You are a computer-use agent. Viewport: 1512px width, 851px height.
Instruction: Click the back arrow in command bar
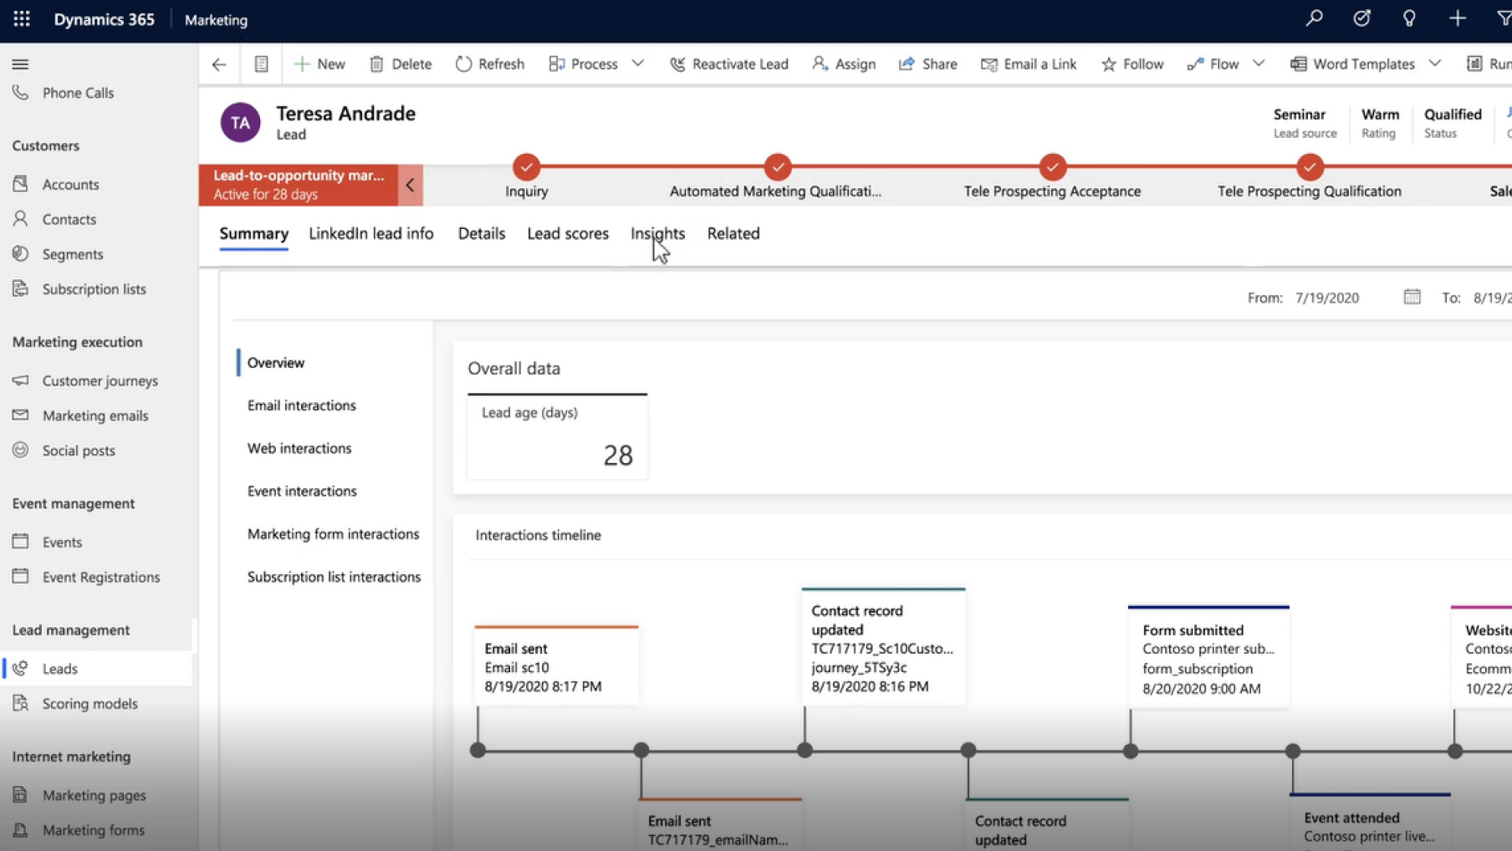tap(219, 64)
